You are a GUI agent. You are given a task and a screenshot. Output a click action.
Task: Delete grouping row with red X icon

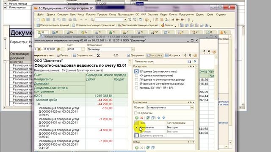(142, 118)
